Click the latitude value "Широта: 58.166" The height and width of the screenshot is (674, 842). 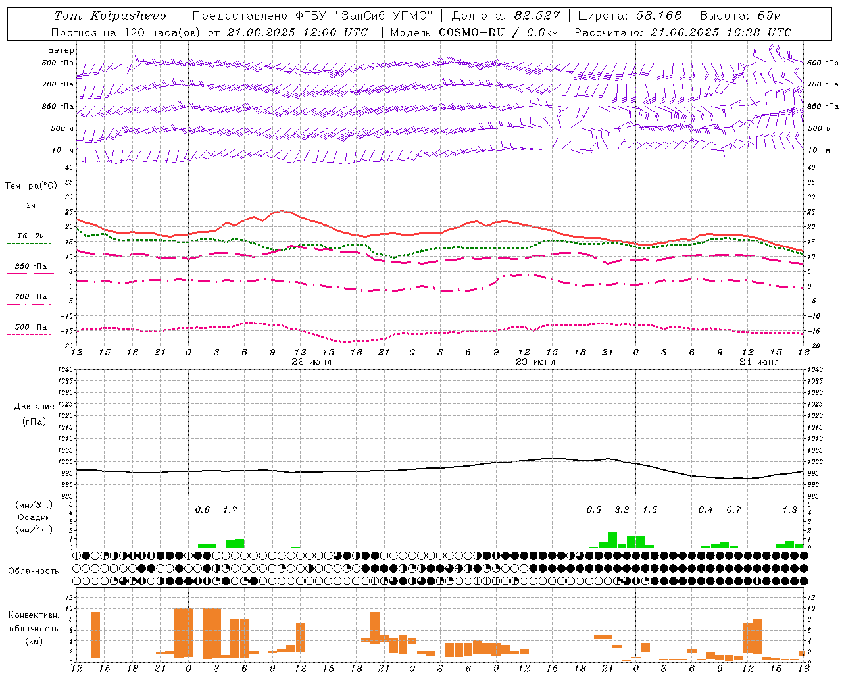coord(630,16)
